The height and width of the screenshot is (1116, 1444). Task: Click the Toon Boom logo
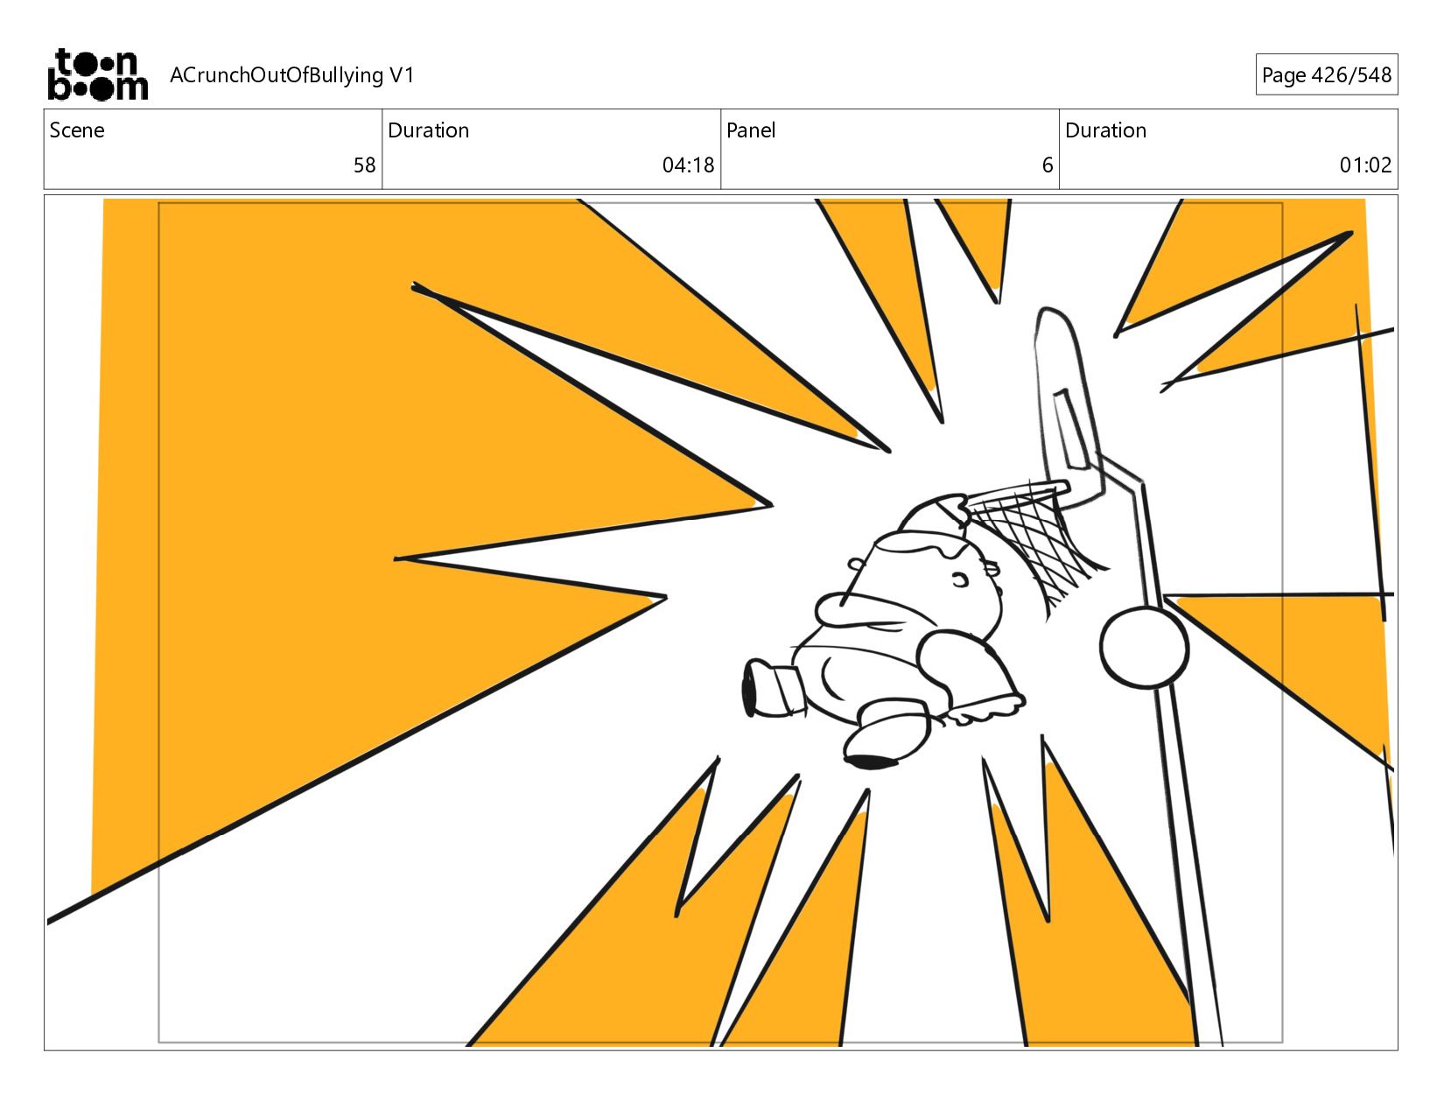[x=97, y=74]
